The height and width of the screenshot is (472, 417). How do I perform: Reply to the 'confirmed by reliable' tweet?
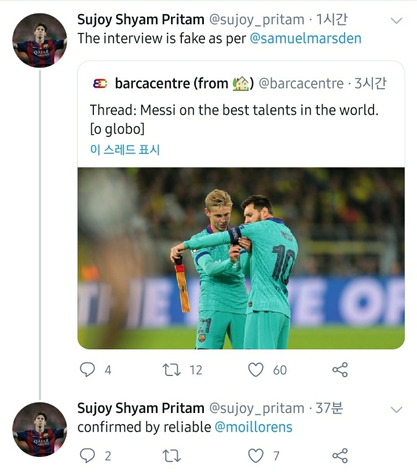click(87, 456)
